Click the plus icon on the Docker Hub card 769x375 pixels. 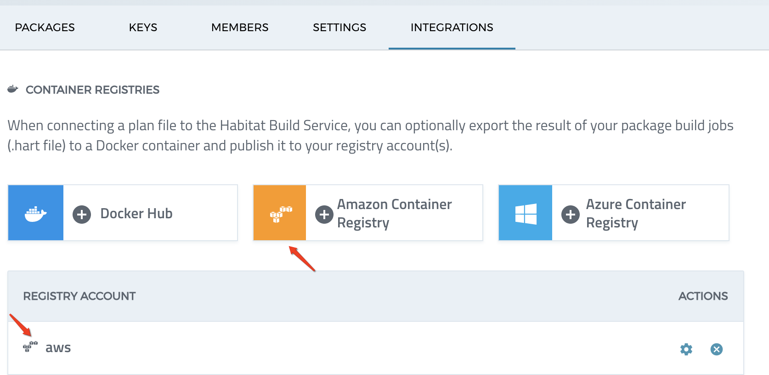(82, 214)
